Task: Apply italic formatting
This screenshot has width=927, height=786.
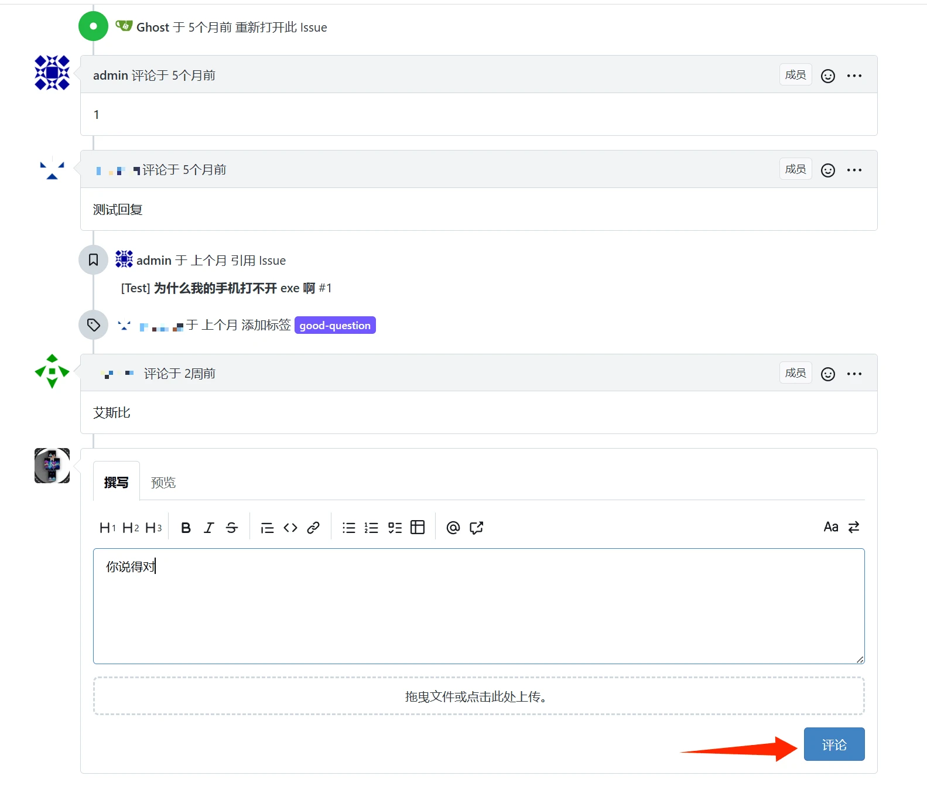Action: (x=209, y=528)
